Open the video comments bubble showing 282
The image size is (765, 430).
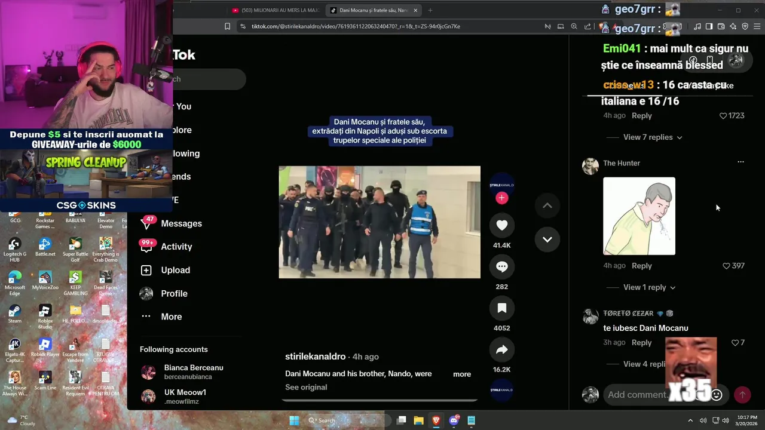(x=501, y=267)
